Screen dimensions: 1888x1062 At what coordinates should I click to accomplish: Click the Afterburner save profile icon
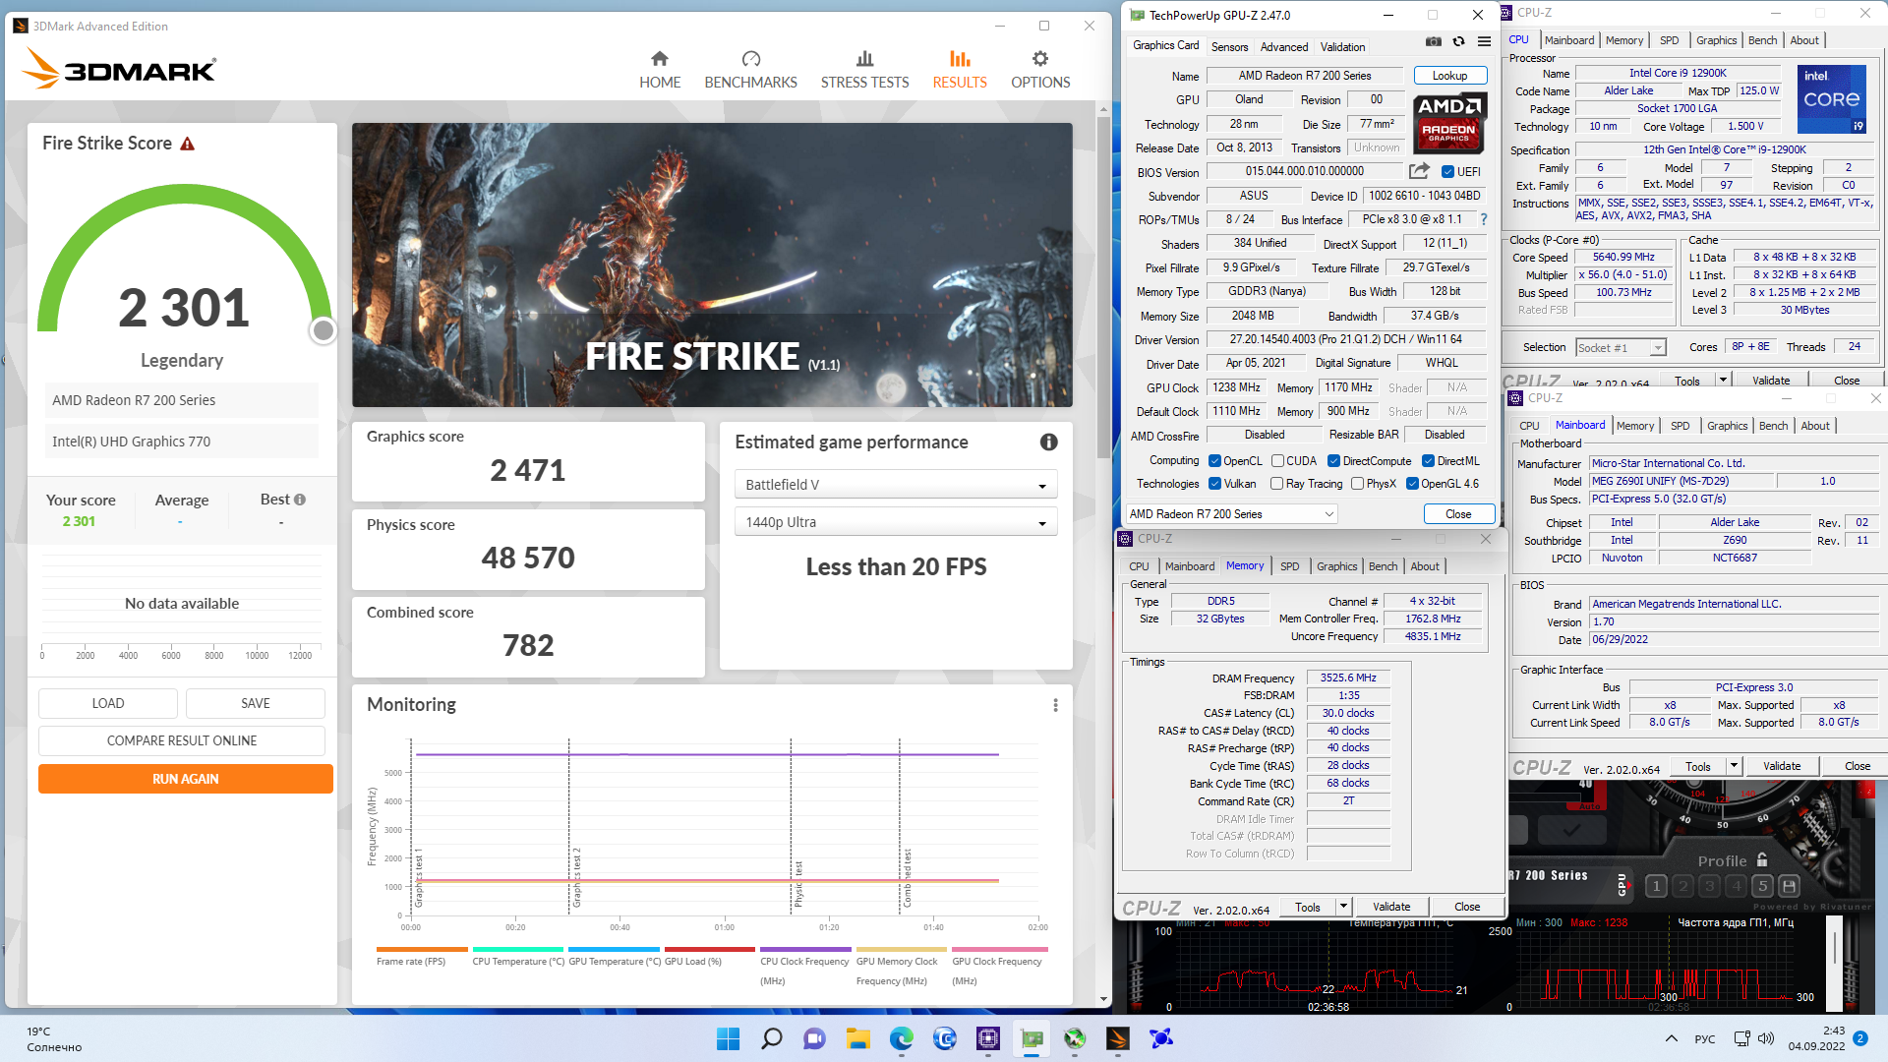1789,886
